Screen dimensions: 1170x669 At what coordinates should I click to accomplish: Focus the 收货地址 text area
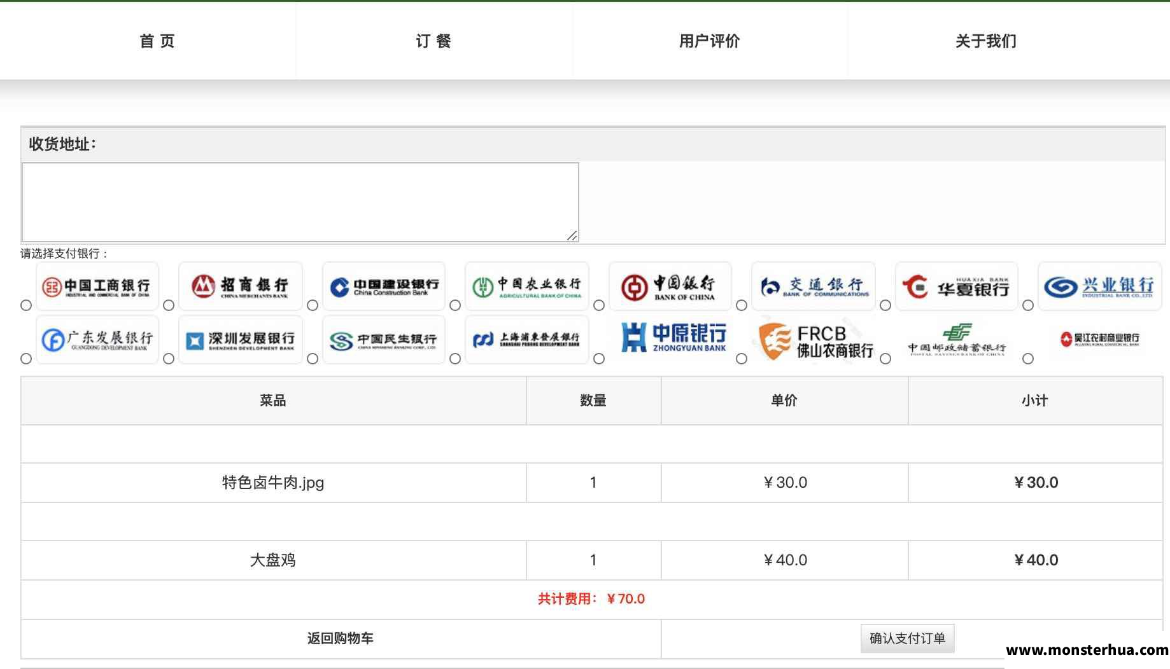click(x=300, y=202)
